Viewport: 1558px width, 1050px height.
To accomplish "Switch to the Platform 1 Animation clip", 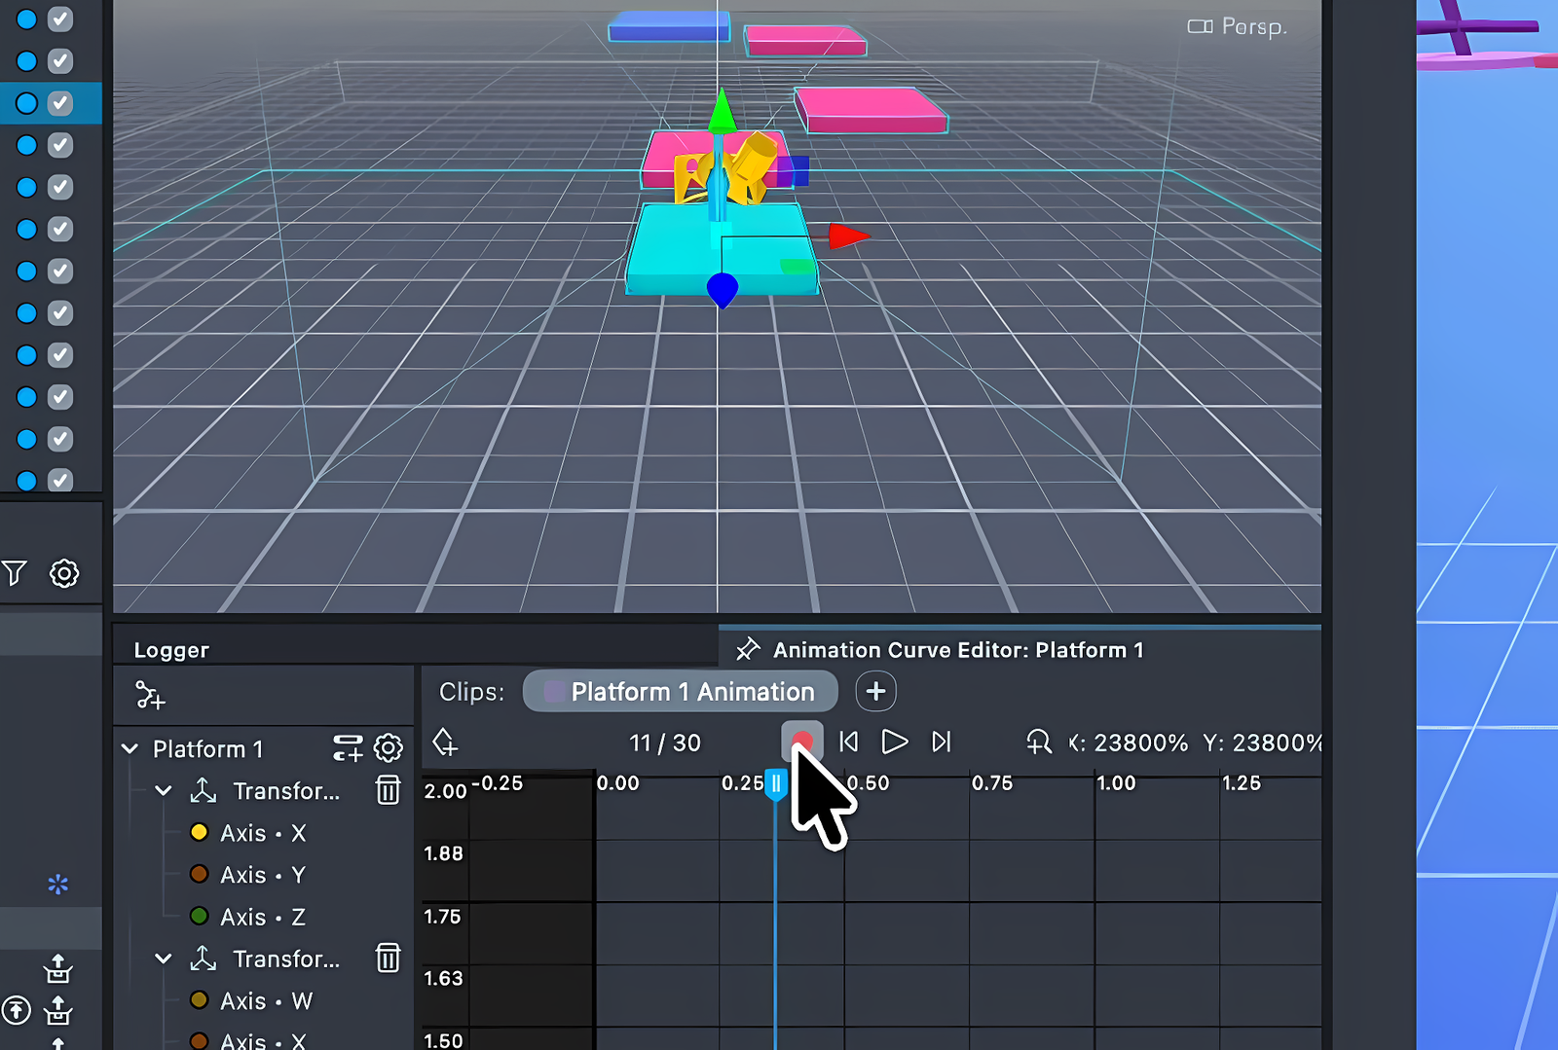I will coord(680,692).
